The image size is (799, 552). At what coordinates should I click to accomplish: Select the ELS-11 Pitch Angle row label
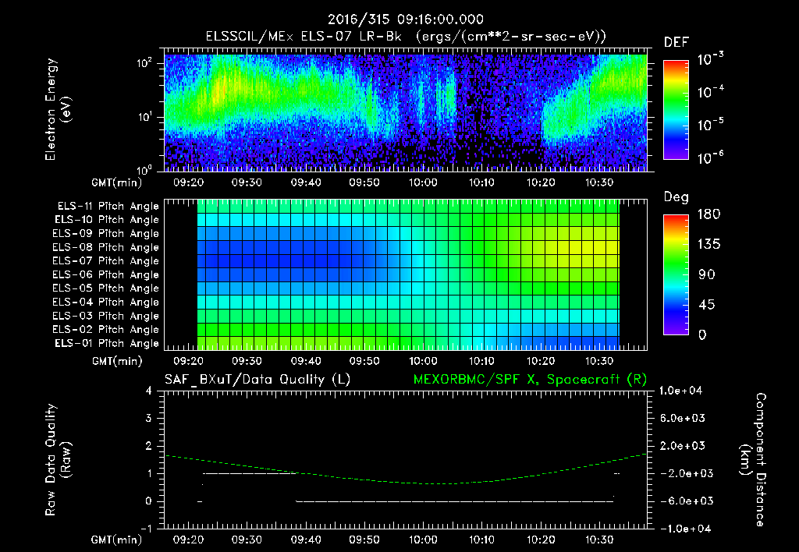coord(108,207)
